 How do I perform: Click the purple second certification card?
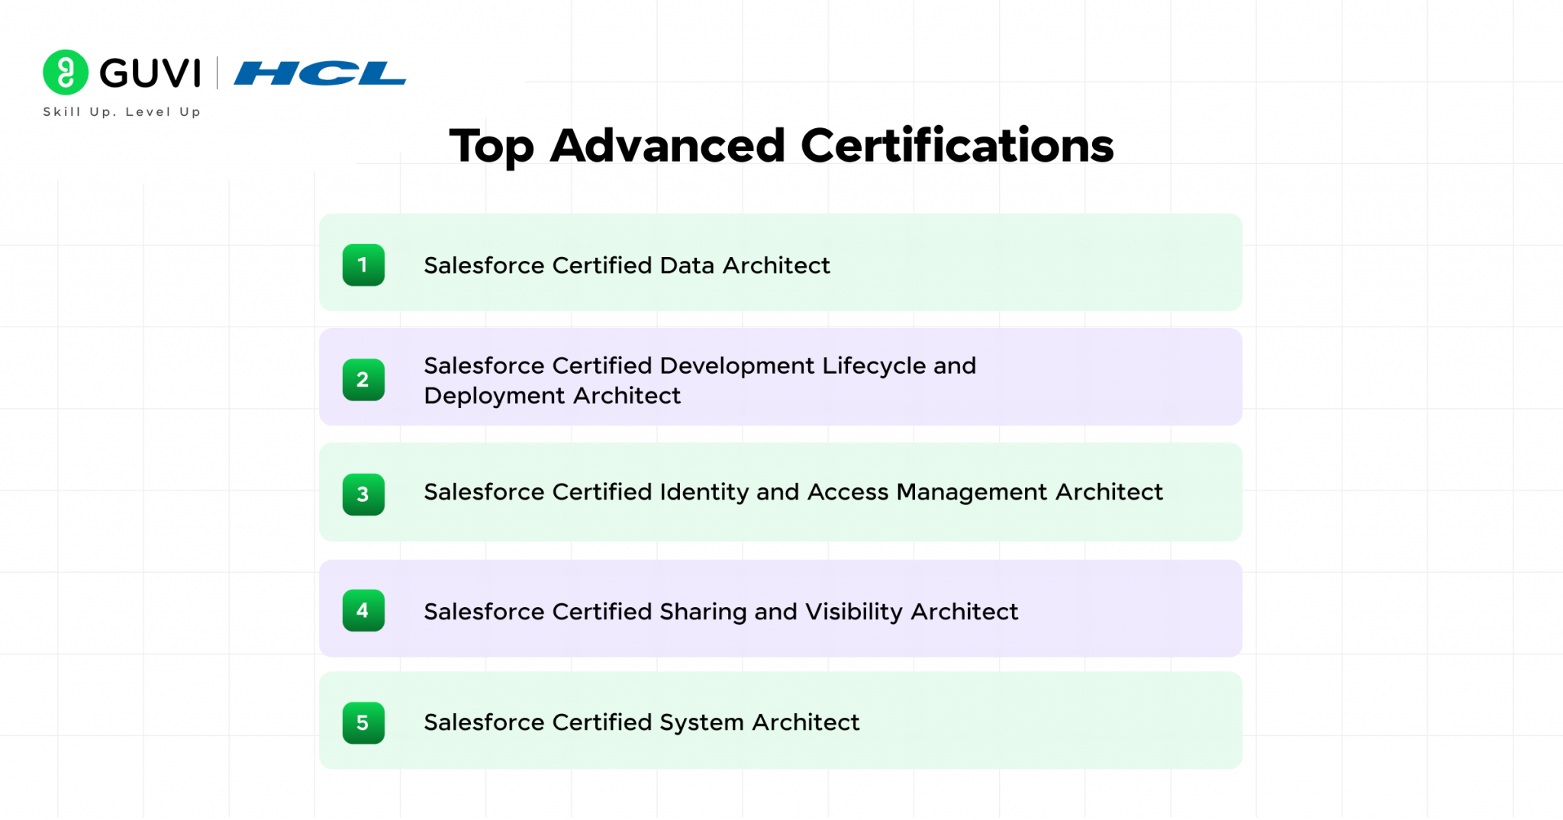click(x=780, y=376)
